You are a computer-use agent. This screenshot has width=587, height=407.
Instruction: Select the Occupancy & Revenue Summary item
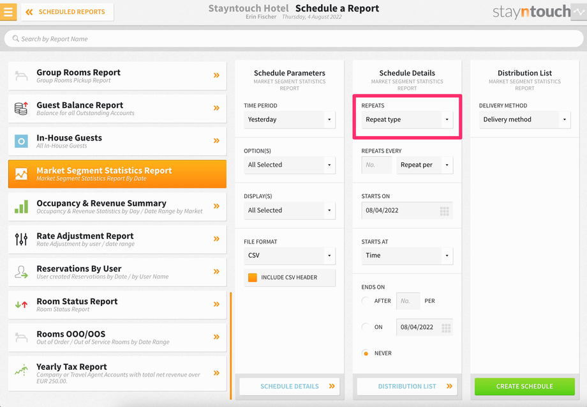point(117,206)
